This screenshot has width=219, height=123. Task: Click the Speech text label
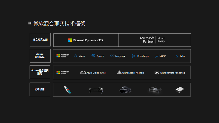tap(100, 56)
